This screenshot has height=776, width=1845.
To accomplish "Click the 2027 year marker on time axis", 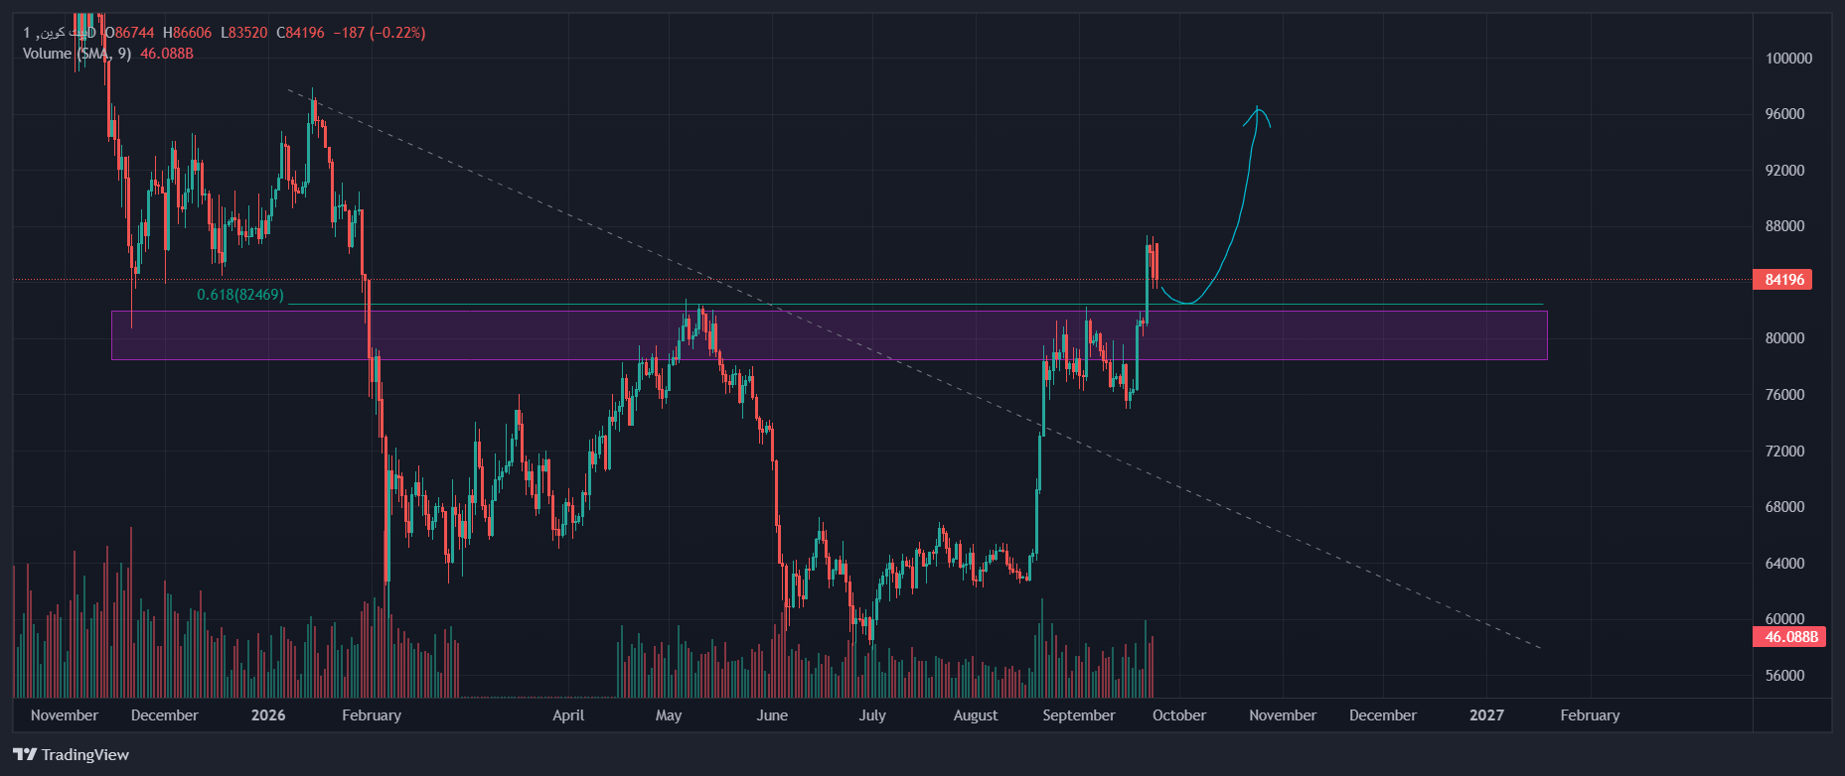I will (1486, 715).
